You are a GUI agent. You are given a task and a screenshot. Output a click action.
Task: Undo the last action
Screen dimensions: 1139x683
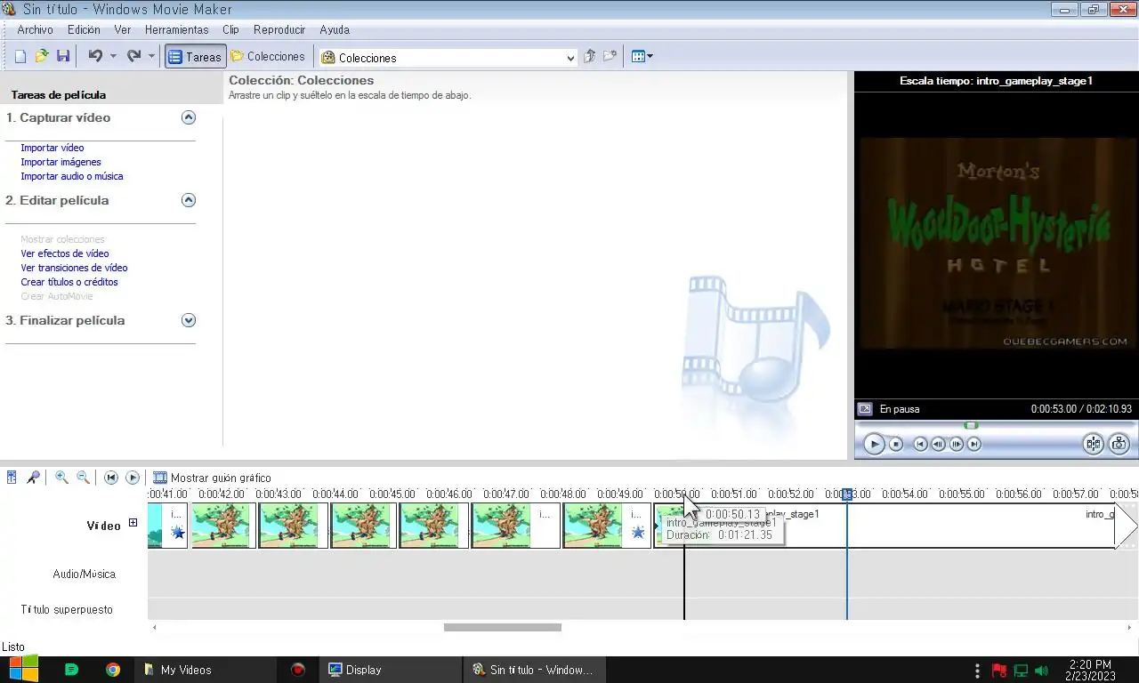tap(95, 56)
